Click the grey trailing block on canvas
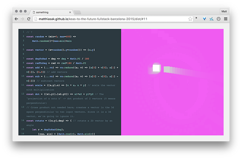This screenshot has width=242, height=159. click(x=167, y=69)
